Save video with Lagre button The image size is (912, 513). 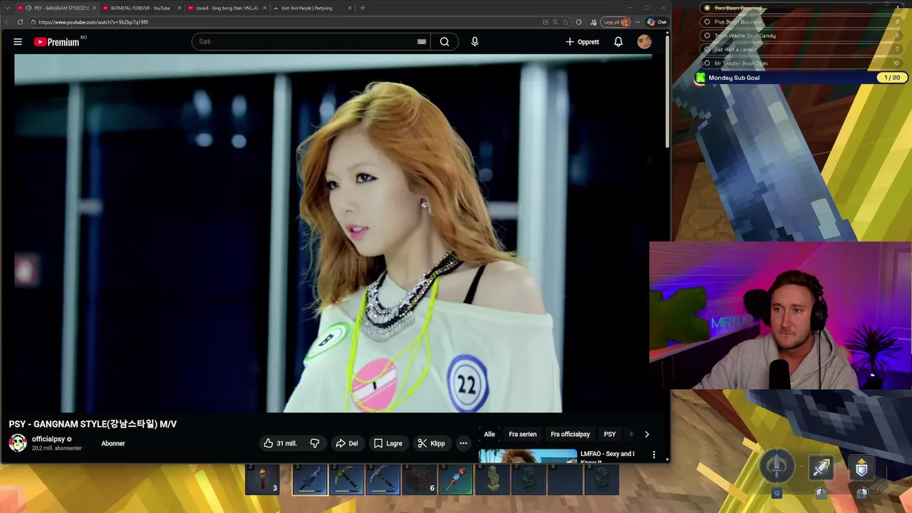388,443
